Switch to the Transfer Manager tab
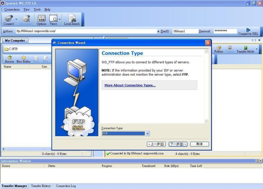This screenshot has height=189, width=263. tap(14, 186)
